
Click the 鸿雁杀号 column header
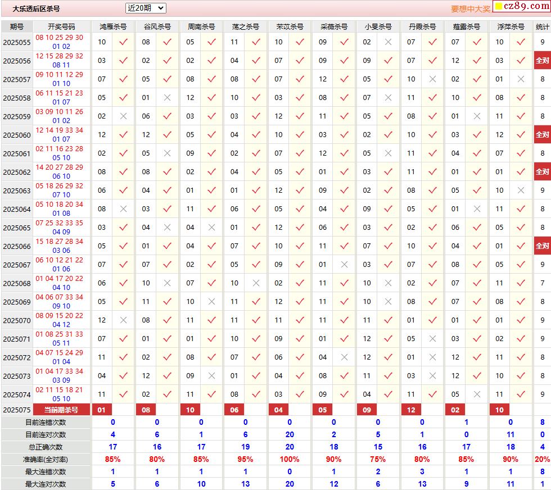113,27
